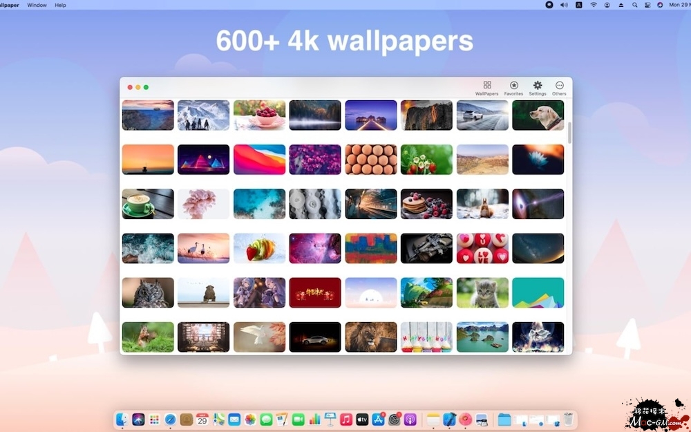Open the Music app in dock
The image size is (691, 432).
click(x=346, y=420)
